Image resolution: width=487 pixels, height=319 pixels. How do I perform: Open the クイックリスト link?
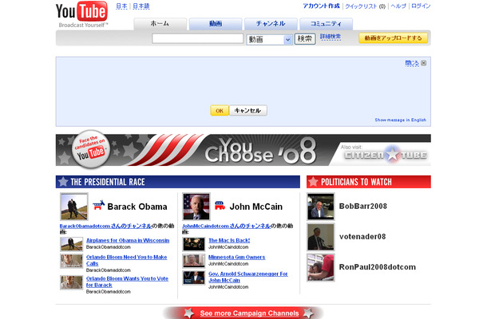[361, 6]
